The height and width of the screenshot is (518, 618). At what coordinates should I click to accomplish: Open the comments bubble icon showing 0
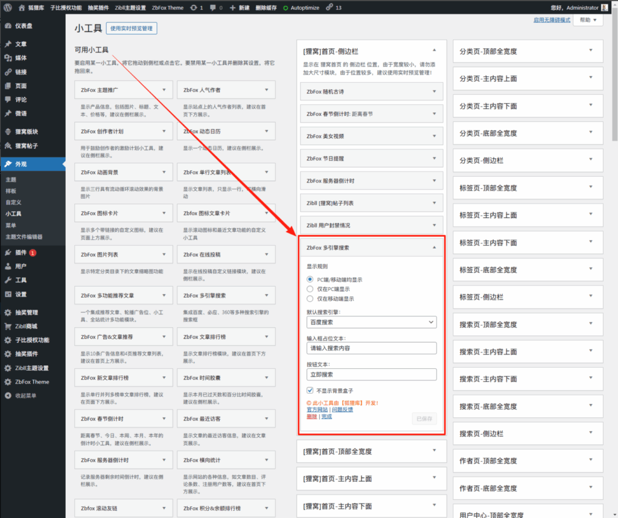(213, 7)
